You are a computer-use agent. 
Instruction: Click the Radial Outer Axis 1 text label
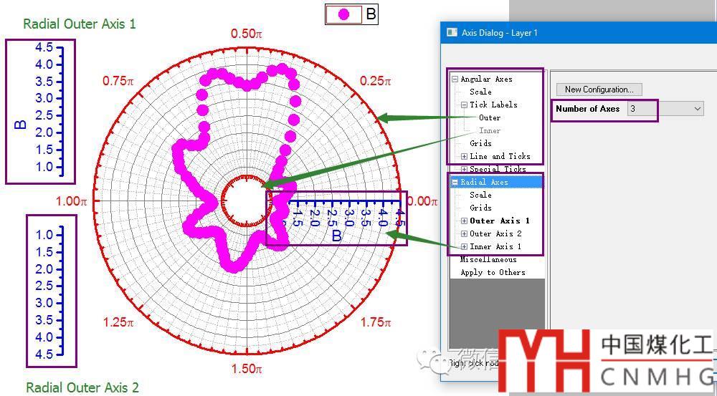(79, 24)
